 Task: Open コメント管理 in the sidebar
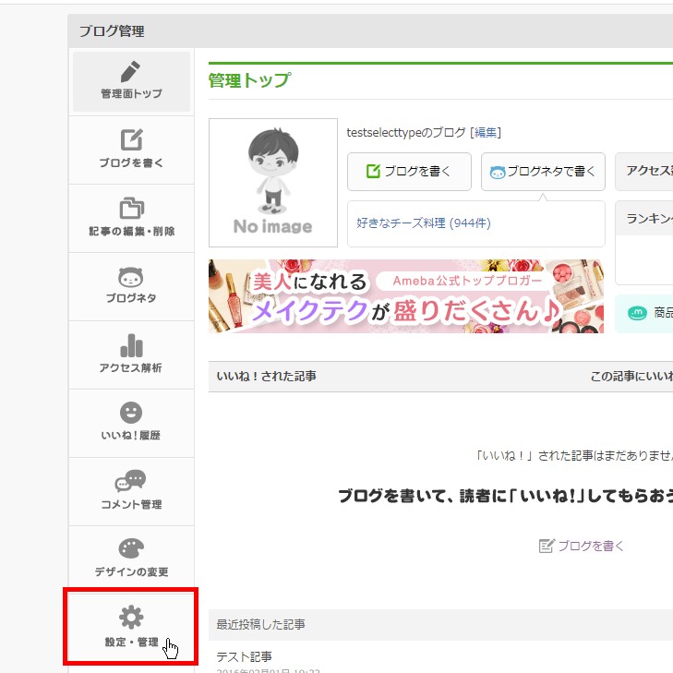pos(131,491)
